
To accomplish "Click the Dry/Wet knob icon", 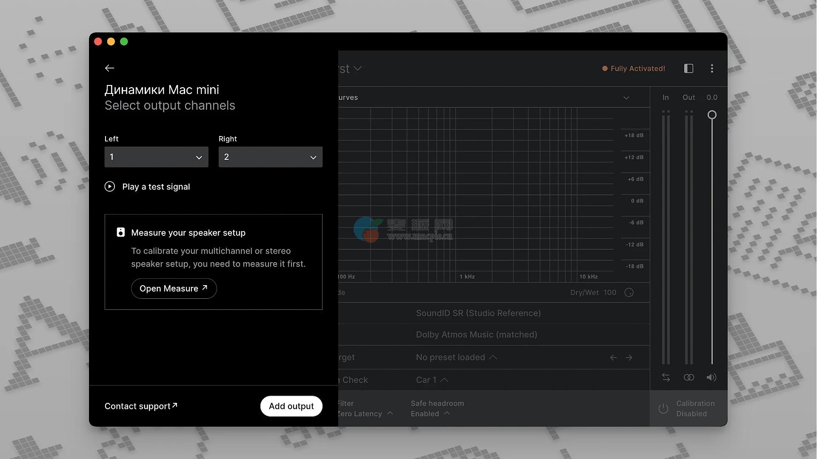I will pyautogui.click(x=629, y=292).
